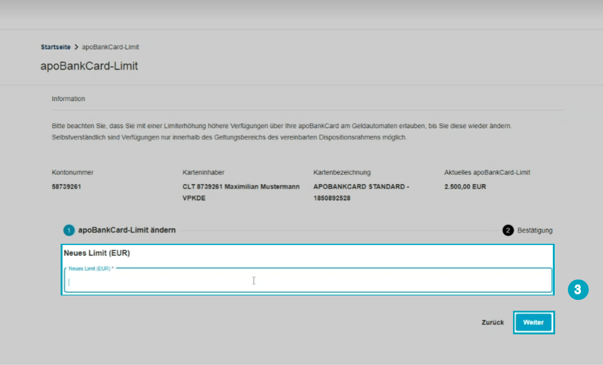Screen dimensions: 603x365
Task: Click the apoBankCard-Limit breadcrumb text
Action: [110, 47]
